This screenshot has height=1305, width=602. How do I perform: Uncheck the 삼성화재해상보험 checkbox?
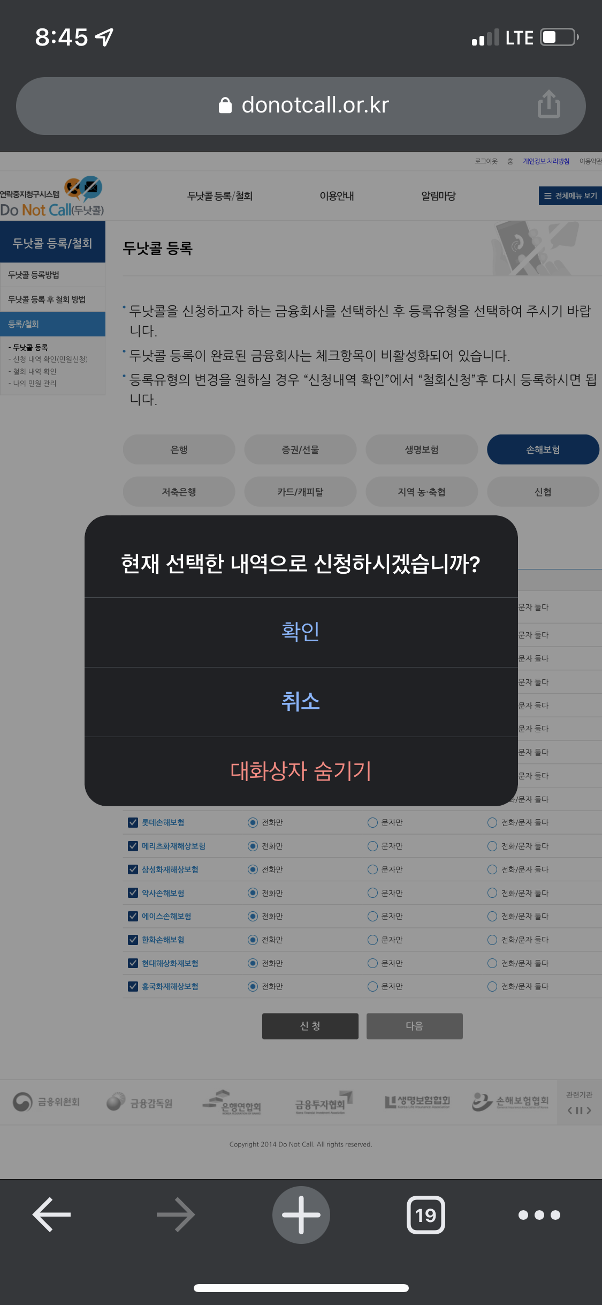133,869
